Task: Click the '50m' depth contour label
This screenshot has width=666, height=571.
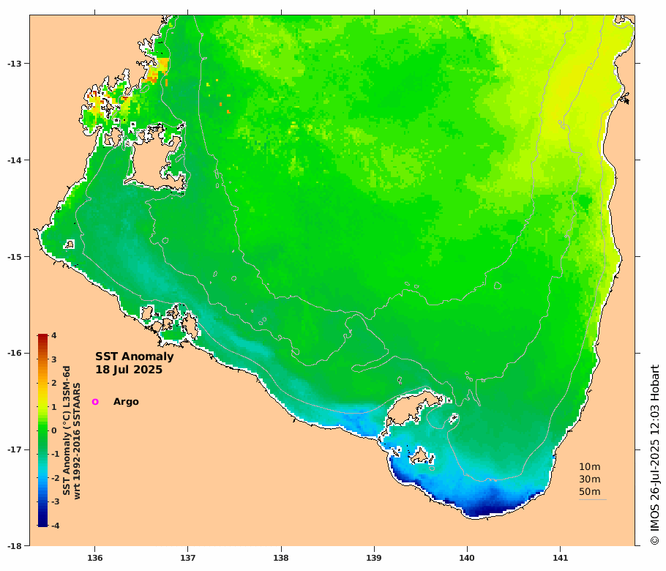Action: pyautogui.click(x=590, y=491)
